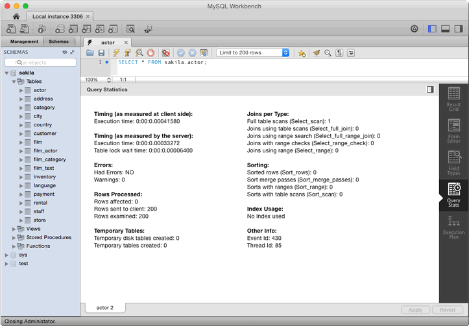Execute the statement under cursor
Viewport: 469px width, 326px height.
(128, 53)
